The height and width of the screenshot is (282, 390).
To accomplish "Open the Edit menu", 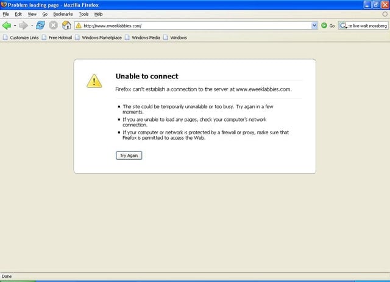I will (18, 14).
